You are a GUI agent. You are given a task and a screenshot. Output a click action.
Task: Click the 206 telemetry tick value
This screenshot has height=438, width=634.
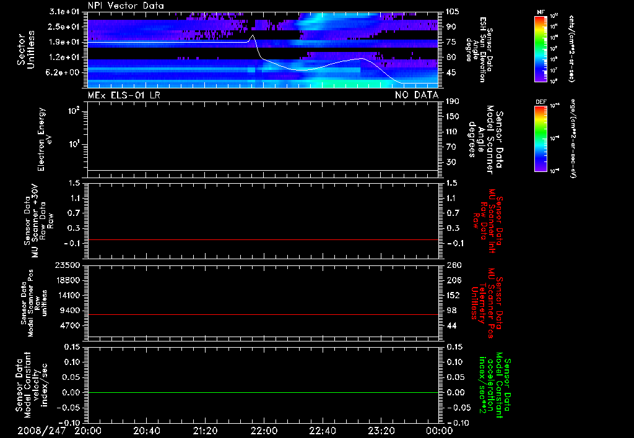(454, 280)
